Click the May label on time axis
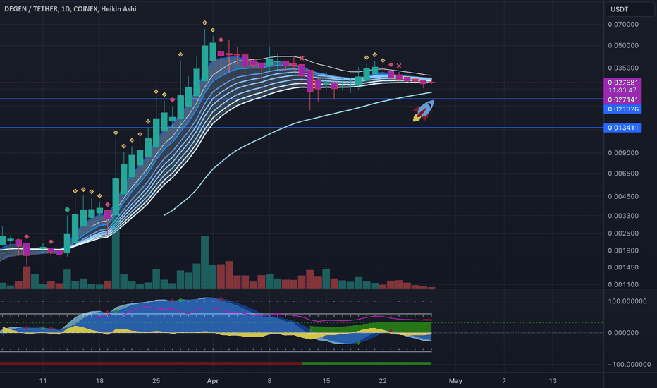Screen dimensions: 657x388 [x=455, y=381]
